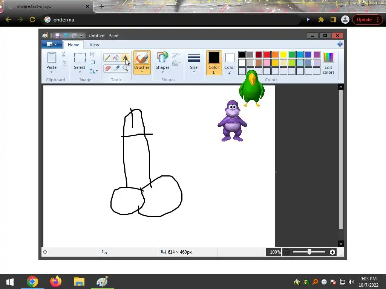Click the Redo arrow in Paint title bar
The image size is (386, 289).
point(74,36)
